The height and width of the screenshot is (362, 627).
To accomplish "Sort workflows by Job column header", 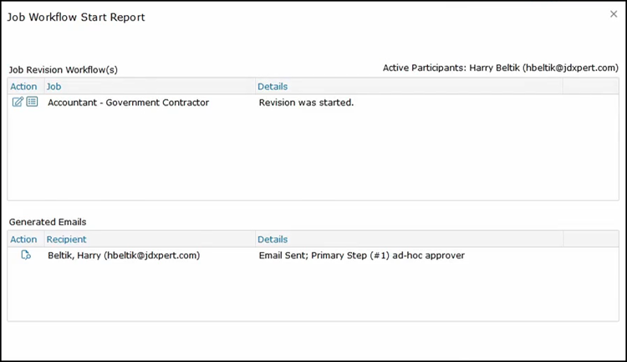I will point(54,87).
